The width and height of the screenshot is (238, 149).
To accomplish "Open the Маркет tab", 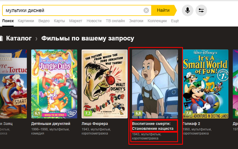I will [76, 21].
